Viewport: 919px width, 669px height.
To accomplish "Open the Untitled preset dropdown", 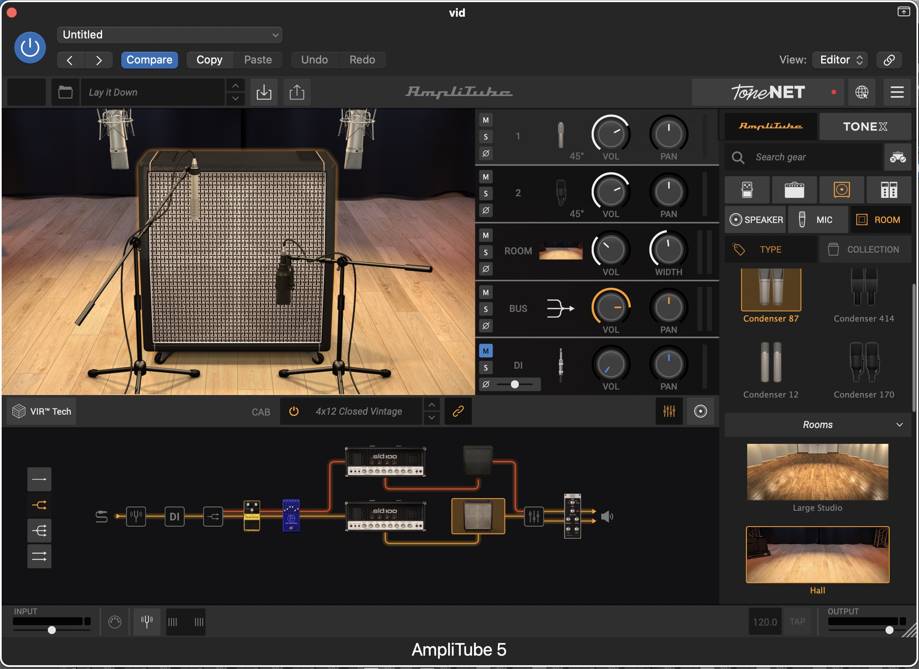I will click(x=169, y=35).
